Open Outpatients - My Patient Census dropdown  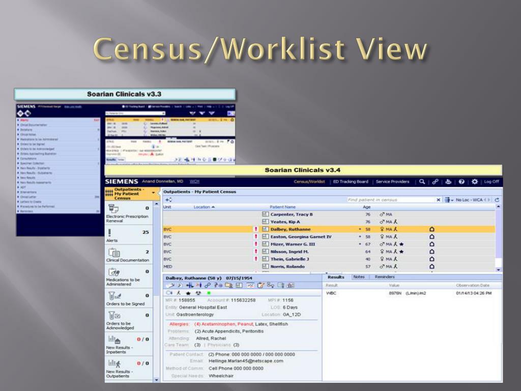pos(153,193)
